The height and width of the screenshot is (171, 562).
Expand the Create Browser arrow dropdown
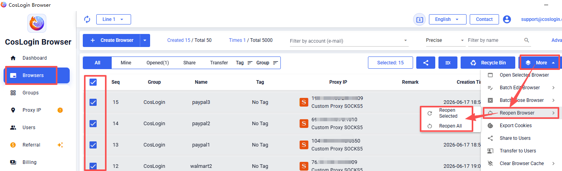coord(145,40)
